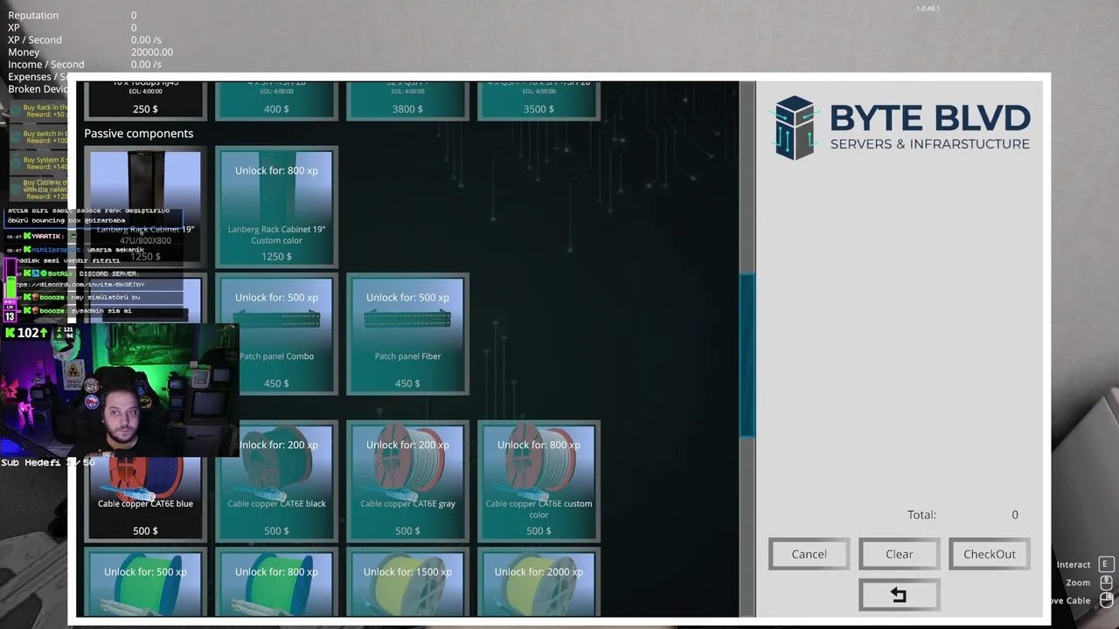Add Cable copper CAT6E blue spool

click(x=145, y=481)
